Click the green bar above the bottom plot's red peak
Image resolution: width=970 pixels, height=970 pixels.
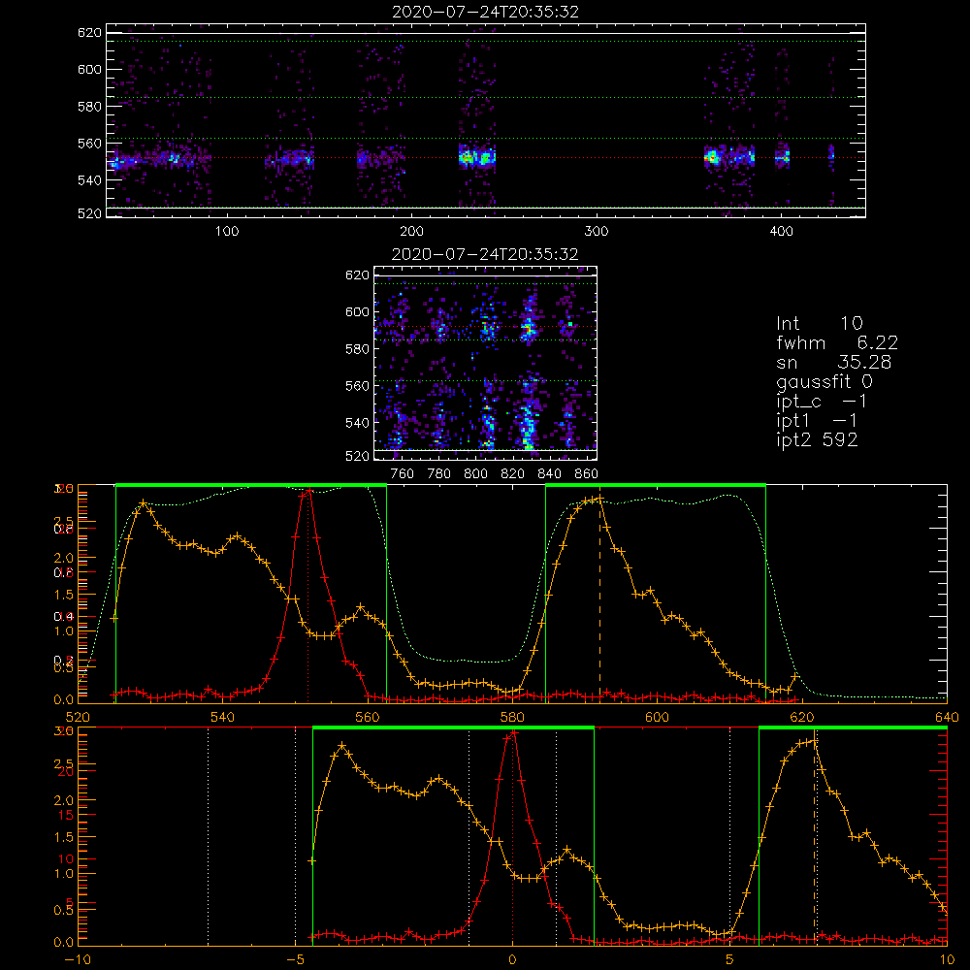tap(453, 727)
